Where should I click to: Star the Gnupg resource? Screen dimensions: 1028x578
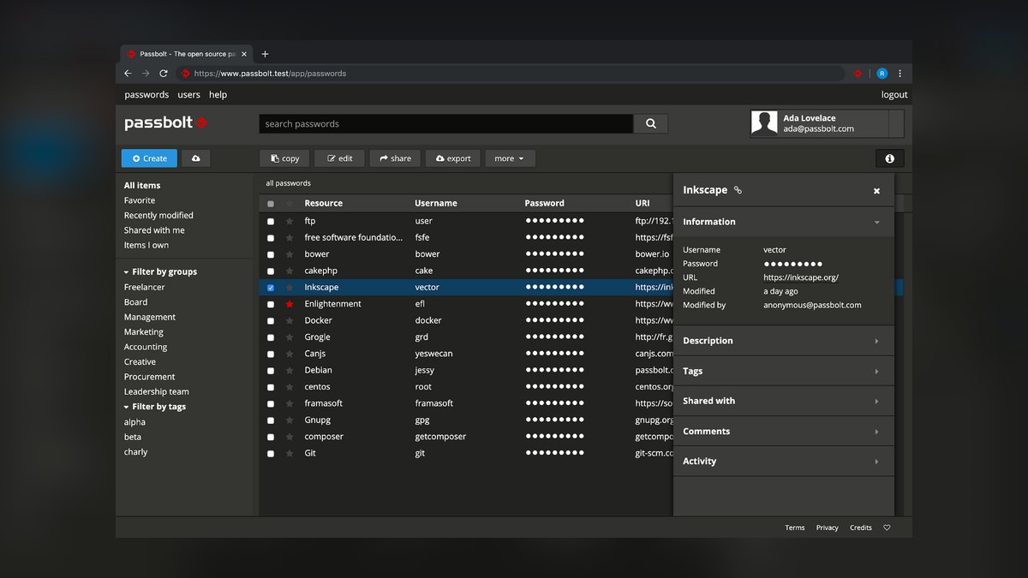click(x=290, y=420)
